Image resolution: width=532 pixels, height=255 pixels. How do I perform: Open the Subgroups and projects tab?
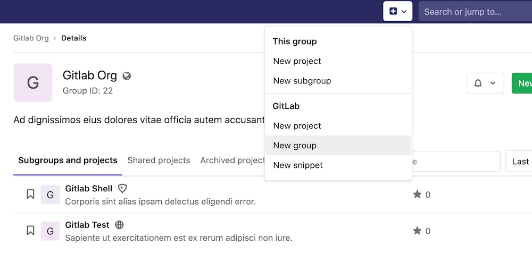[68, 160]
